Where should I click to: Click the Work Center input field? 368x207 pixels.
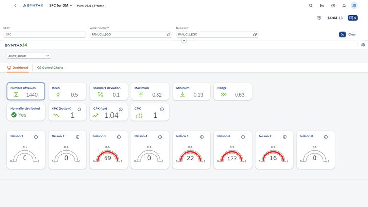(x=131, y=34)
